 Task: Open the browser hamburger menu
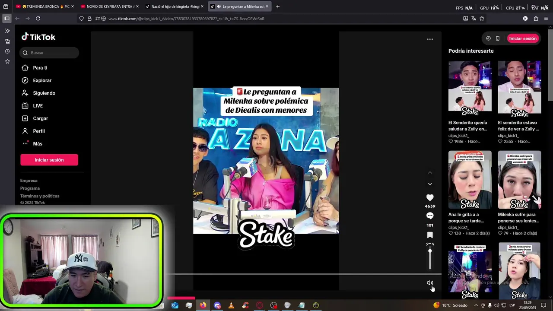click(546, 19)
